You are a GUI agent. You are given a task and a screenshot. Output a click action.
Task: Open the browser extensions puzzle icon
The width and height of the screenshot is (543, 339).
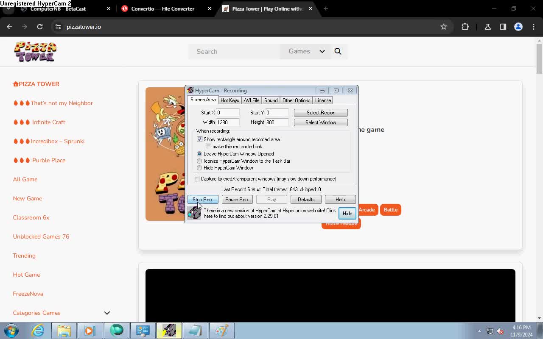465,27
